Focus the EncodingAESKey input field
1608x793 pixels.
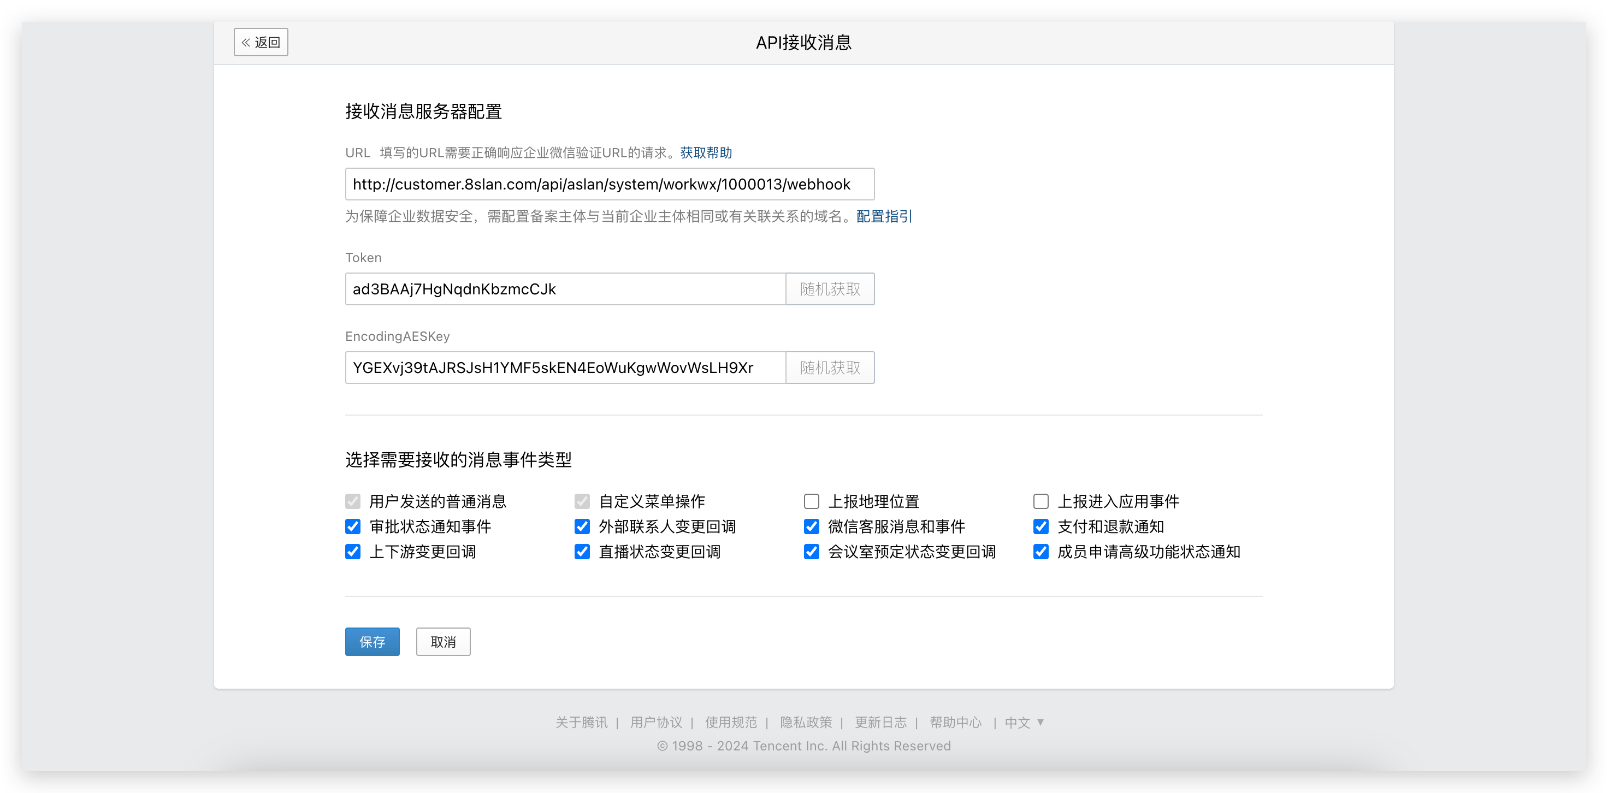click(565, 368)
